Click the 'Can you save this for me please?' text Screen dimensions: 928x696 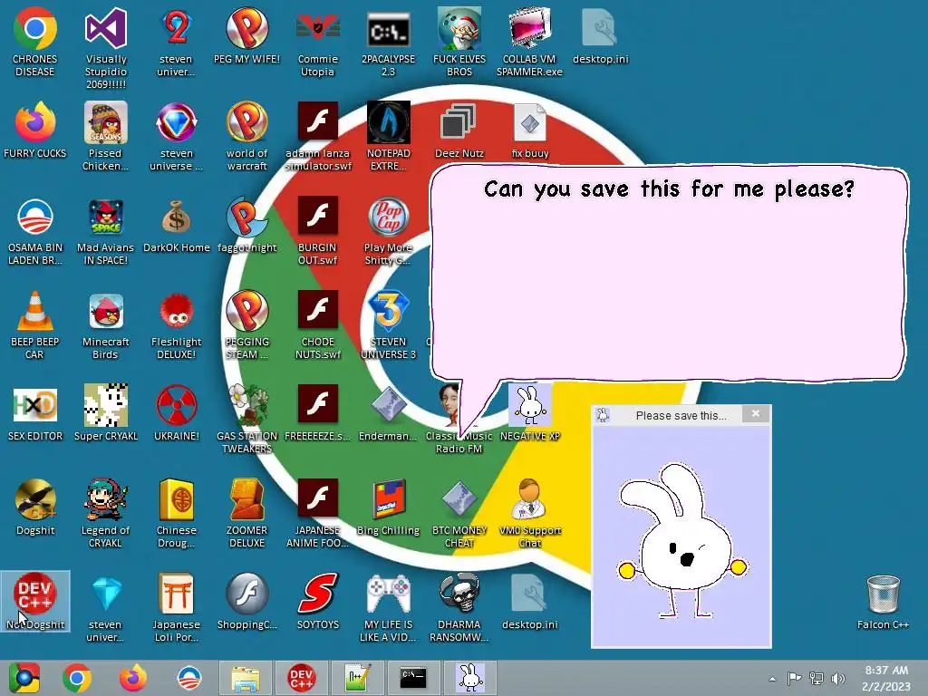[x=669, y=189]
